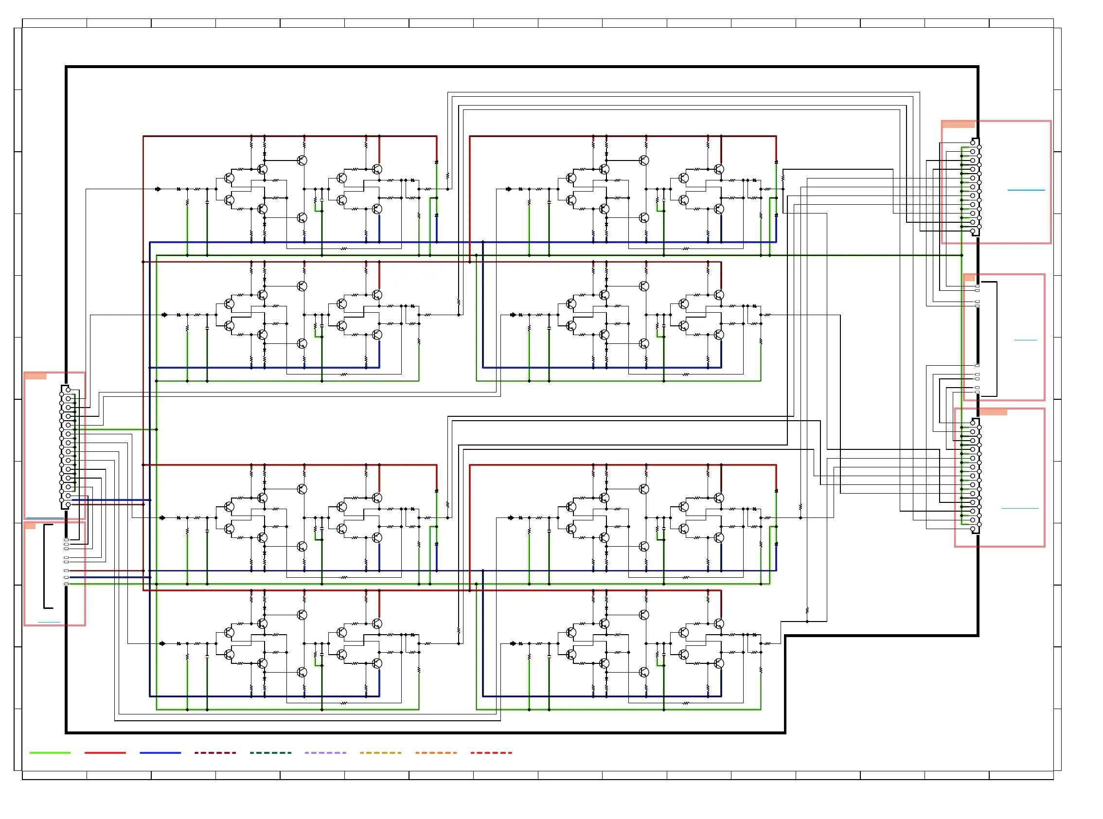Click the solid green legend line
Screen dimensions: 1103x819
pos(50,752)
